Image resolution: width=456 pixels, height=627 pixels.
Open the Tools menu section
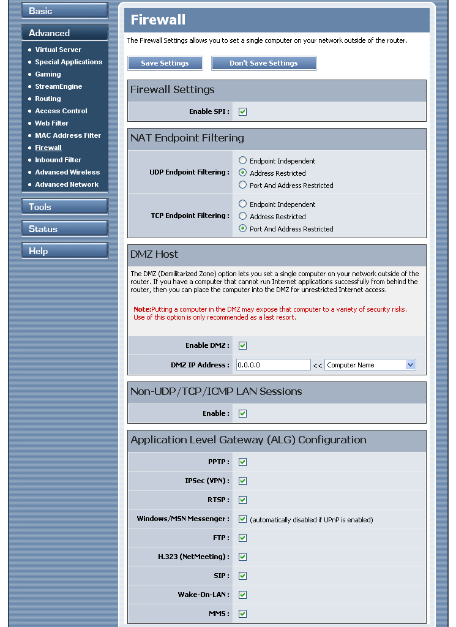coord(65,207)
